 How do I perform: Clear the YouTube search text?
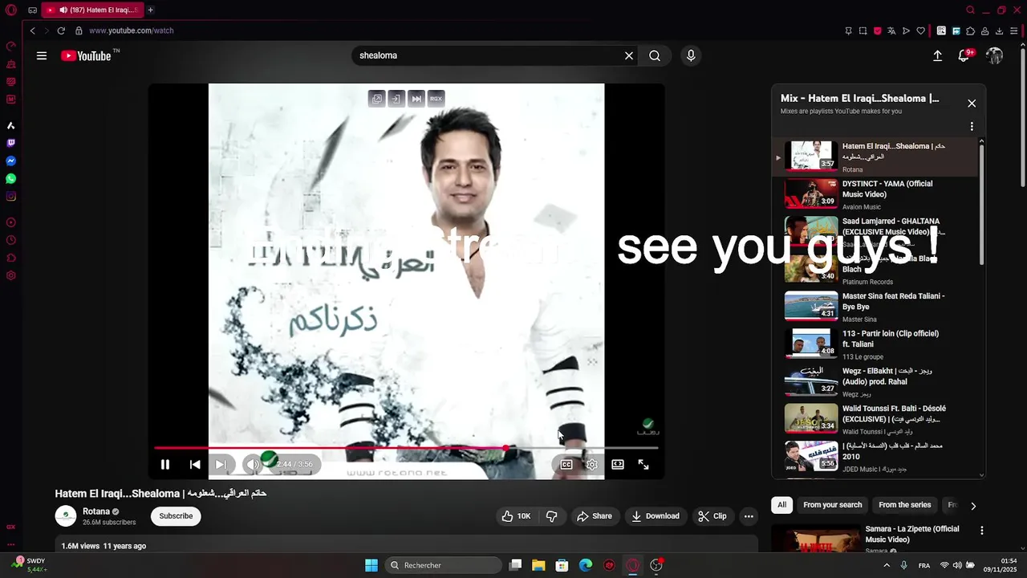click(629, 55)
